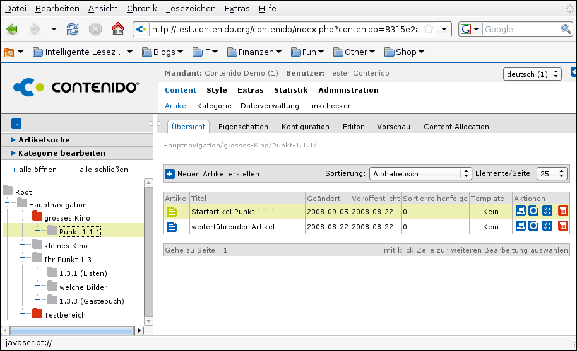Click the monitor icon for weiterführender Artikel
Screen dimensions: 577x351
521,226
